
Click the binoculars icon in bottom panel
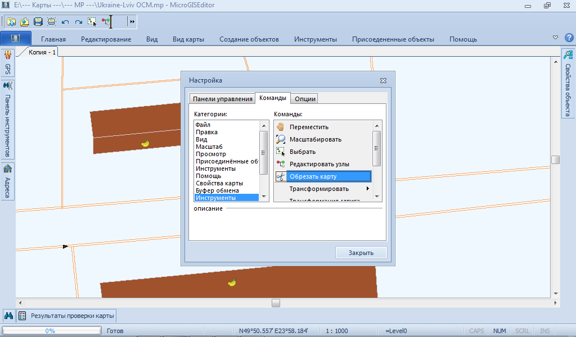pos(8,316)
